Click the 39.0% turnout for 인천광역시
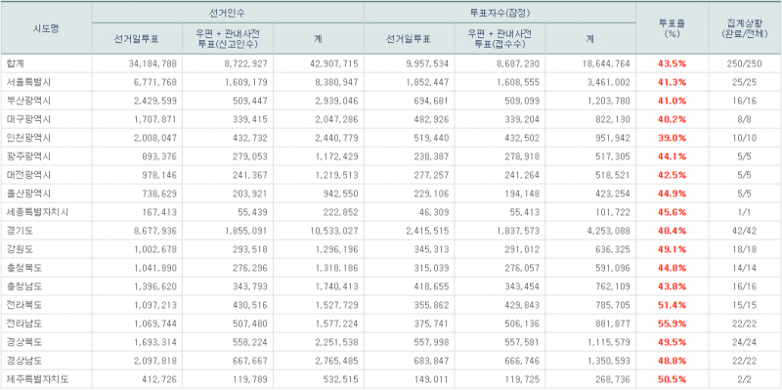782x390 pixels. pos(672,138)
